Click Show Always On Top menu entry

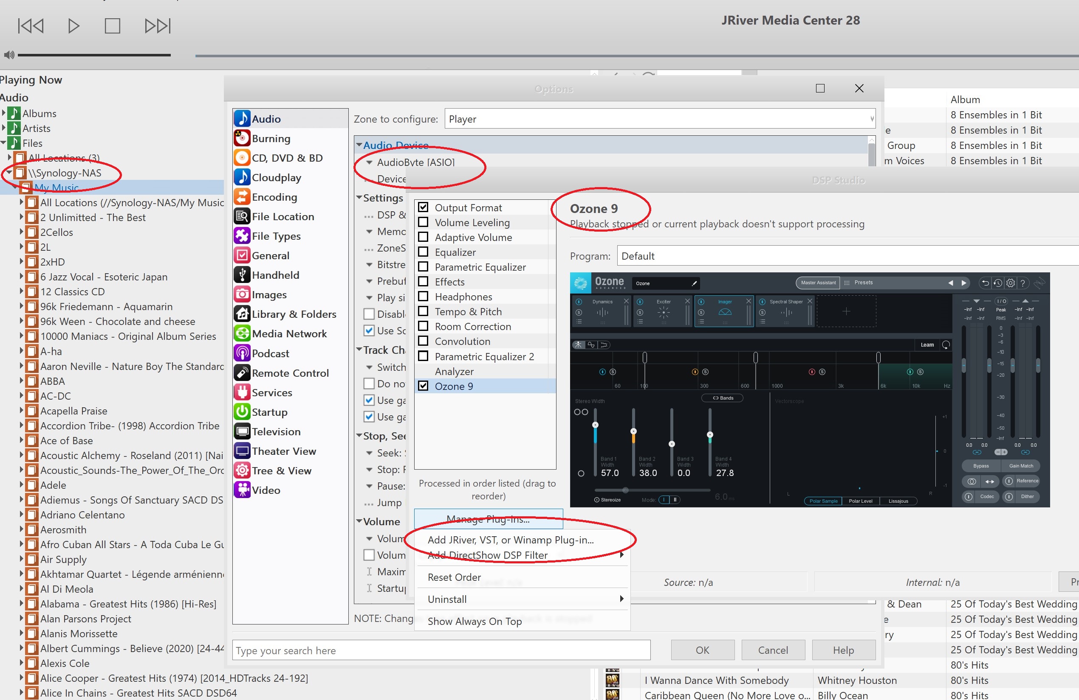(x=475, y=621)
